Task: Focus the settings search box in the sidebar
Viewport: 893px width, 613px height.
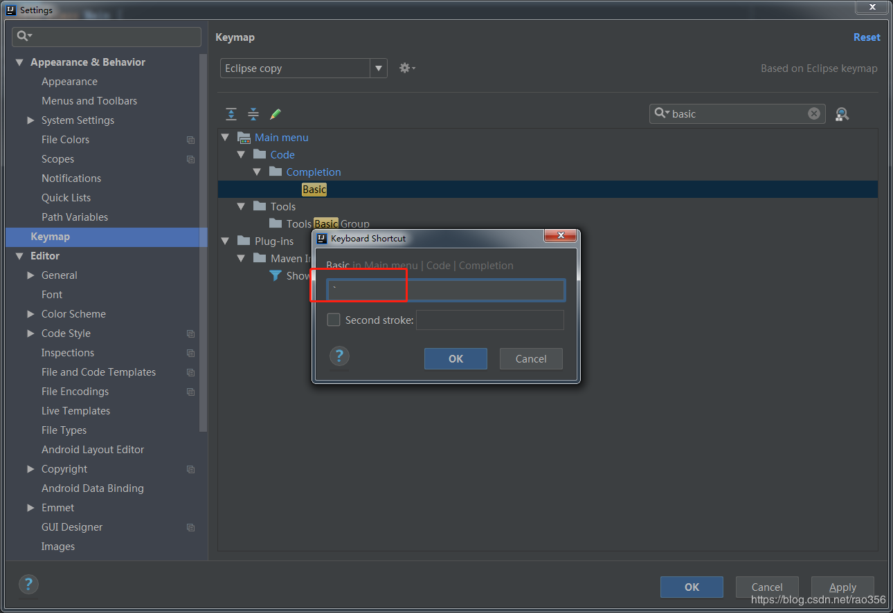Action: coord(107,37)
